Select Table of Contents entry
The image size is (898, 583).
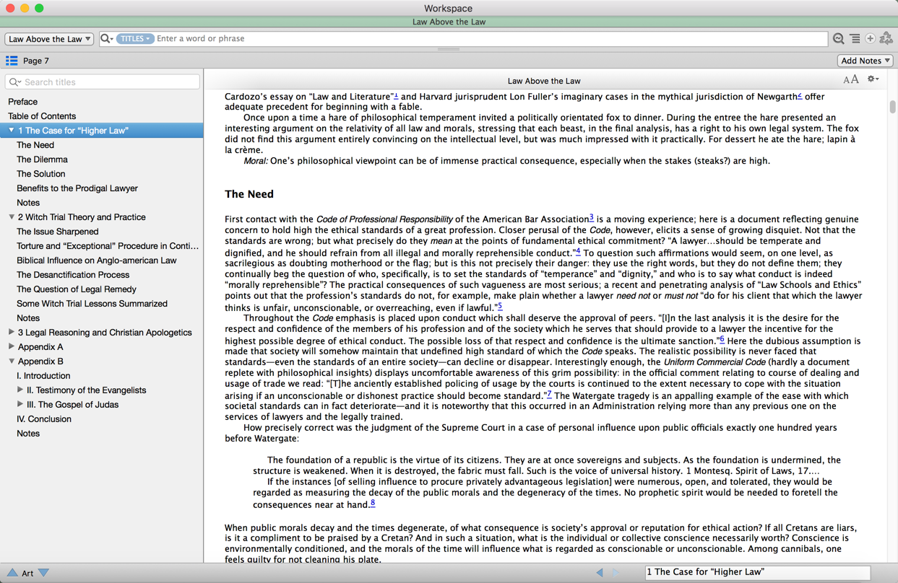[x=42, y=116]
